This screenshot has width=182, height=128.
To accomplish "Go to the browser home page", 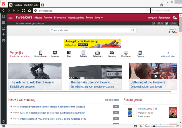I will [x=29, y=11].
